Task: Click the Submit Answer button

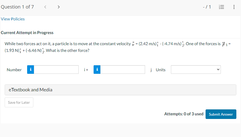Action: click(221, 114)
